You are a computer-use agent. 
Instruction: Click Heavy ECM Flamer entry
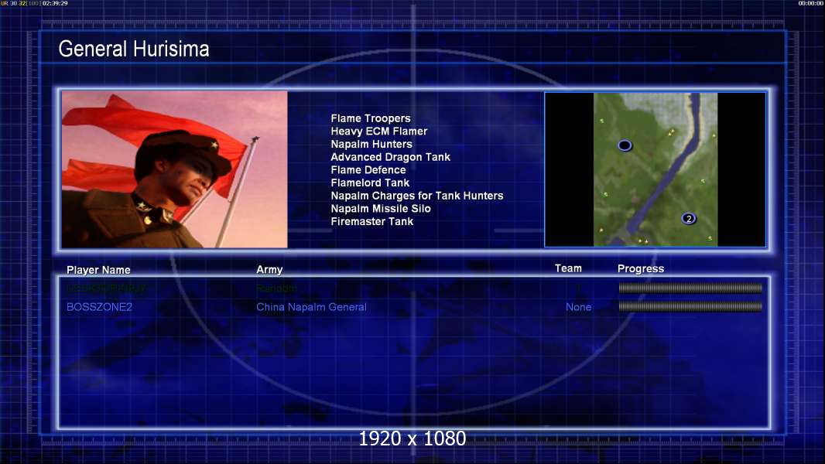coord(378,131)
